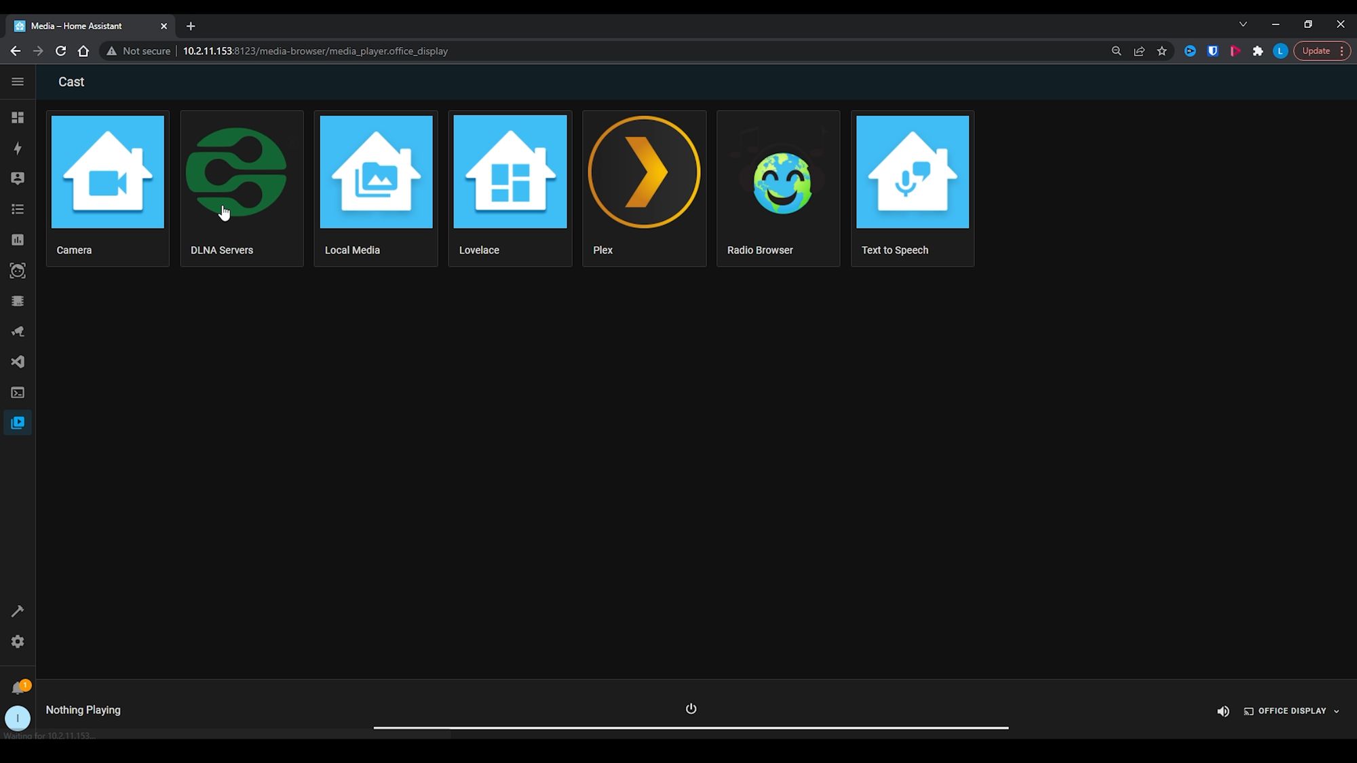The height and width of the screenshot is (763, 1357).
Task: Share this page icon
Action: pyautogui.click(x=1139, y=51)
